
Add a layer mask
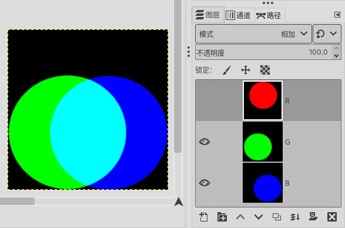313,217
